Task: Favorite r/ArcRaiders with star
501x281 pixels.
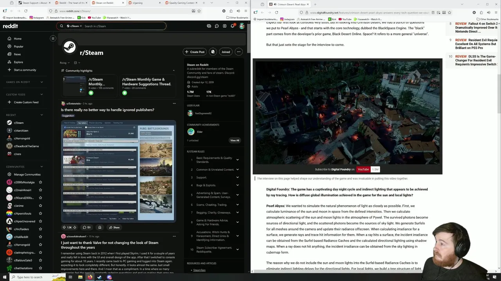Action: click(40, 229)
